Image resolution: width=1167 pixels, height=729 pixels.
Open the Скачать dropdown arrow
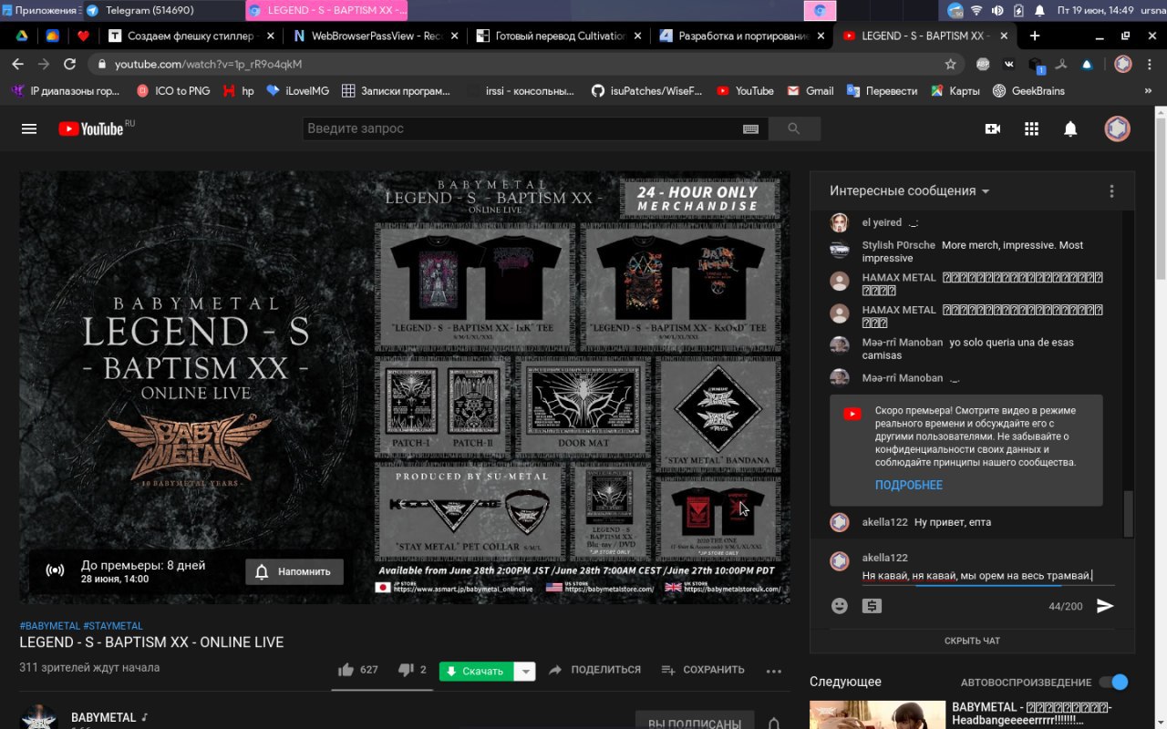[524, 672]
